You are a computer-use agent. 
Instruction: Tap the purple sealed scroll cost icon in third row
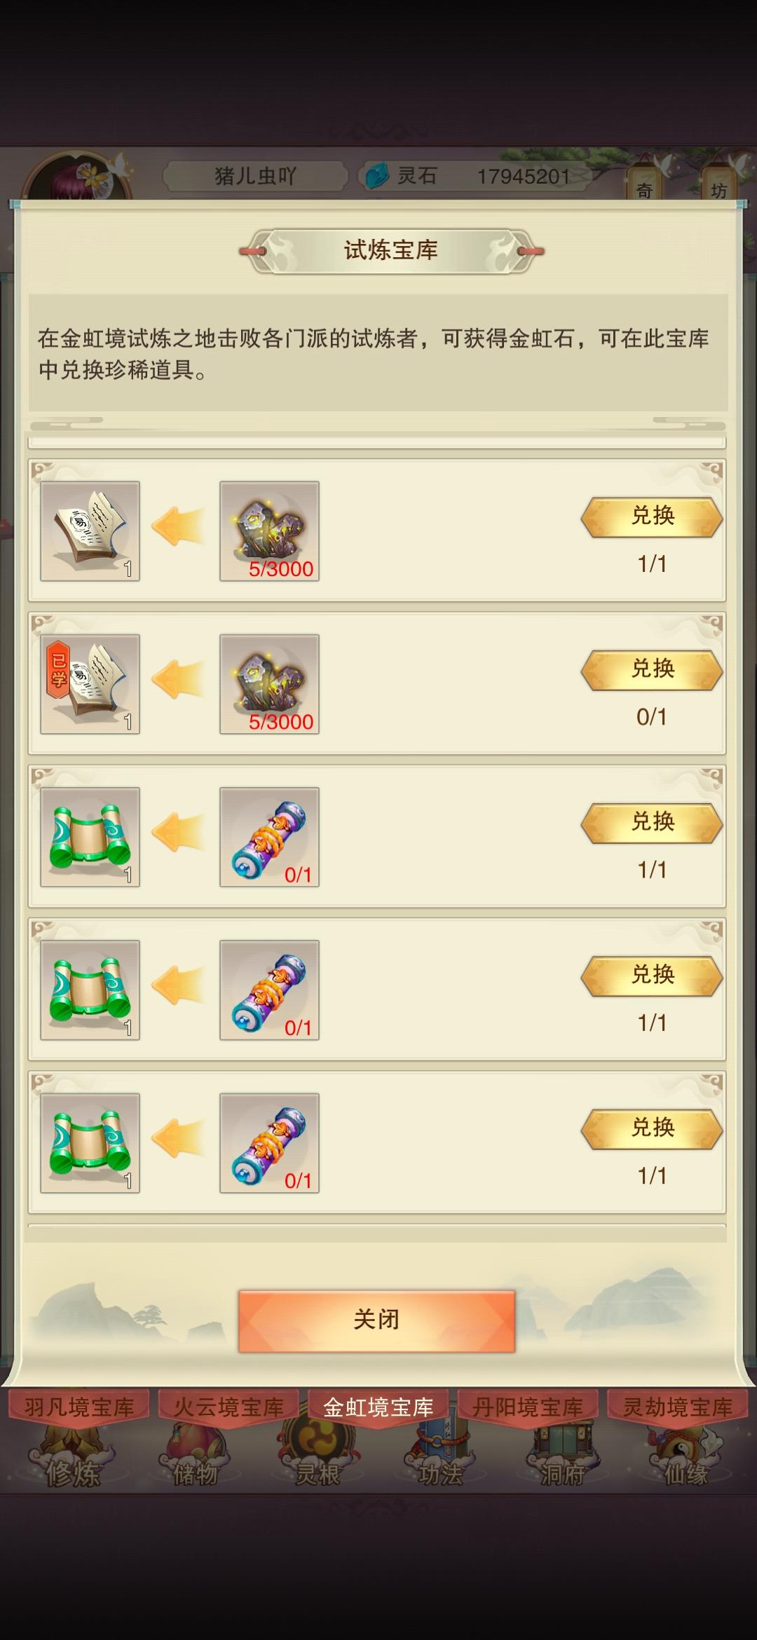(269, 837)
